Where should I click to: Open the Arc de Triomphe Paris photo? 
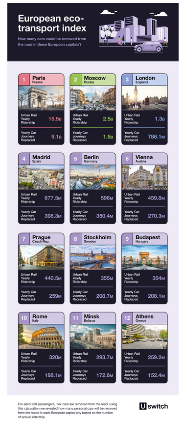(x=41, y=98)
